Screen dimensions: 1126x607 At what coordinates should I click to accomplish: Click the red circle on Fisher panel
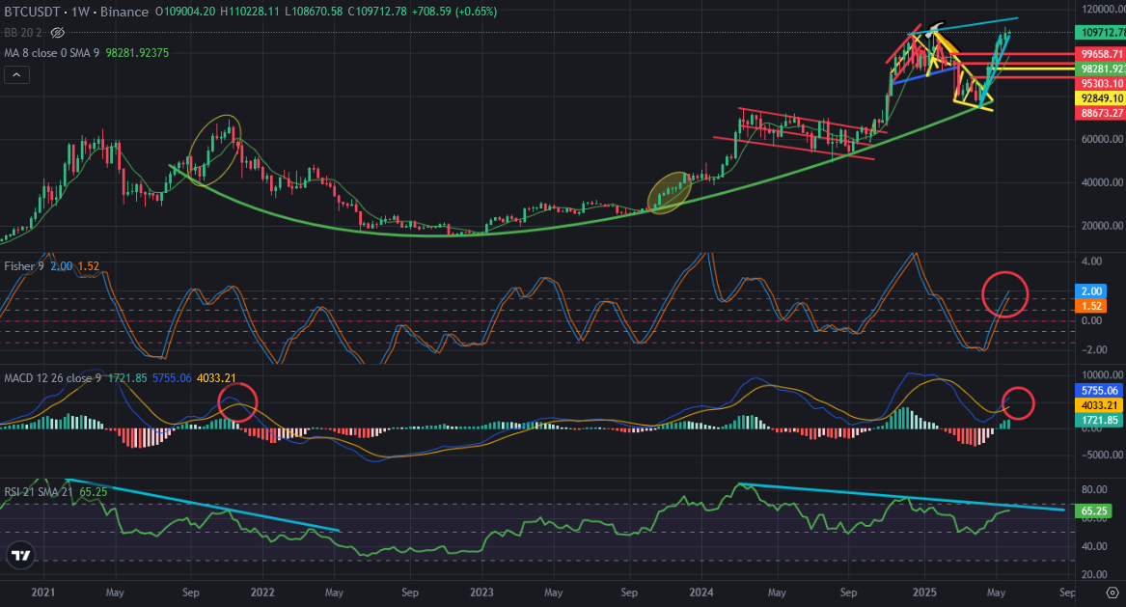pyautogui.click(x=1005, y=294)
